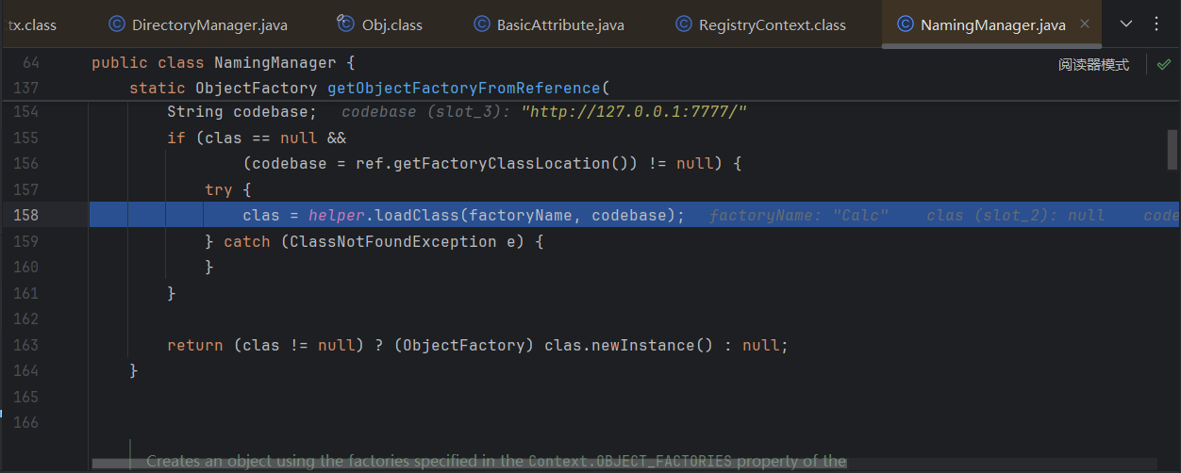Click the RegistryContext.class file icon

click(x=684, y=24)
